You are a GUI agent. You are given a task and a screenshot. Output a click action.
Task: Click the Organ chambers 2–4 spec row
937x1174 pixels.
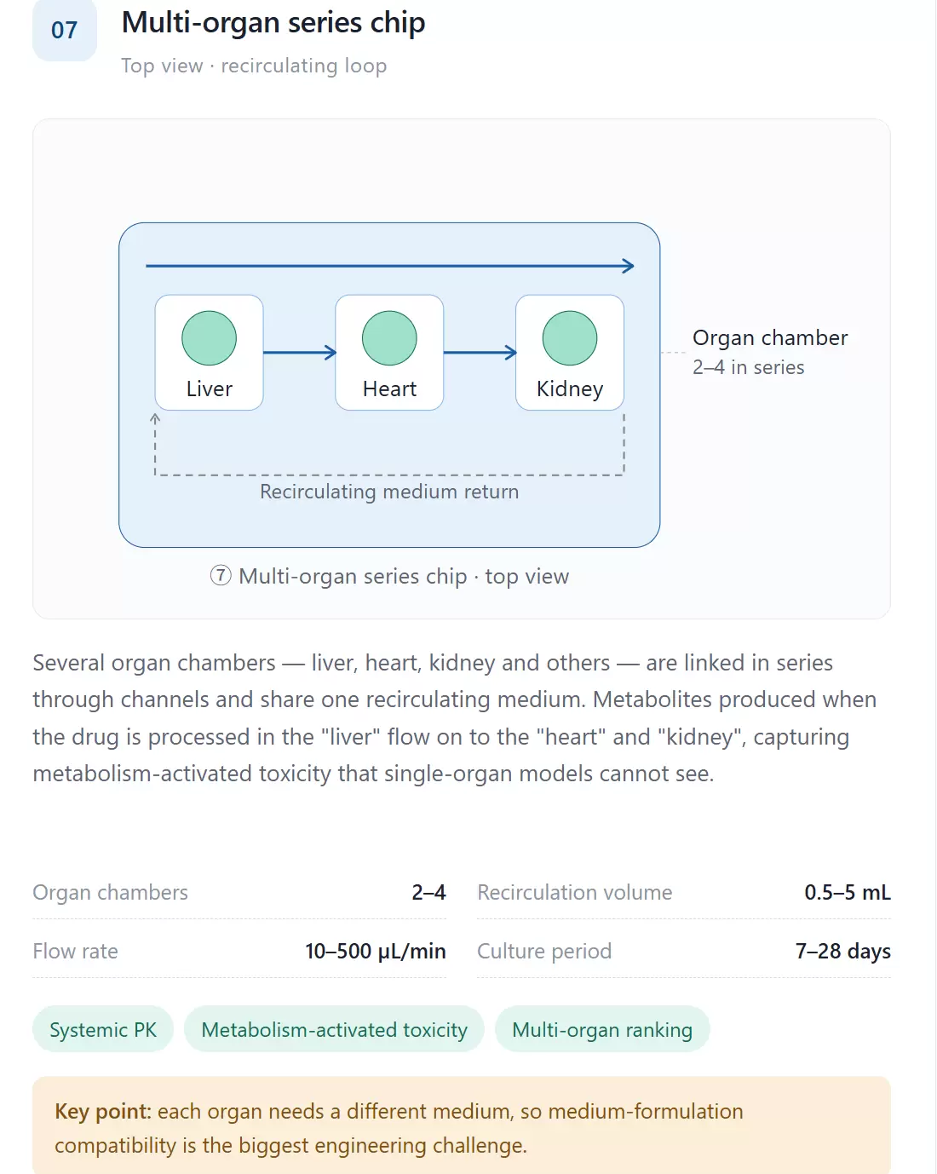point(239,892)
